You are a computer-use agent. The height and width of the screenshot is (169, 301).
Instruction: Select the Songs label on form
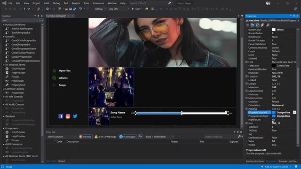click(63, 85)
